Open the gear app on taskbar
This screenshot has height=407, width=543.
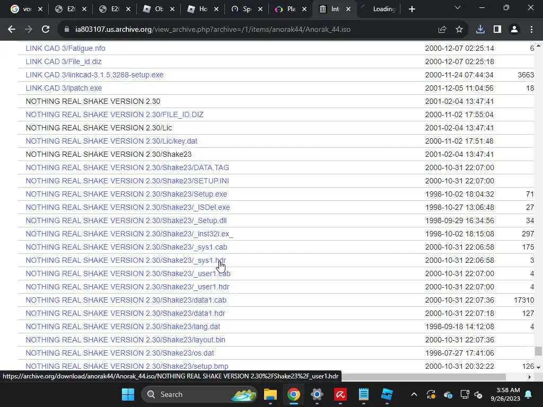pyautogui.click(x=317, y=394)
